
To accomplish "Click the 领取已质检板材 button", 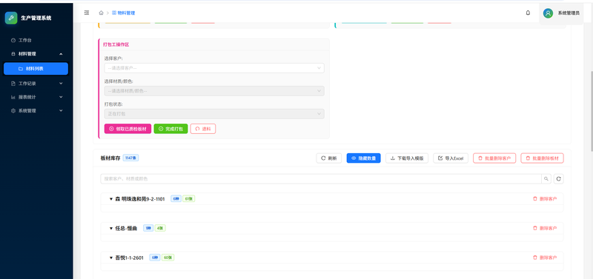I will pyautogui.click(x=127, y=129).
